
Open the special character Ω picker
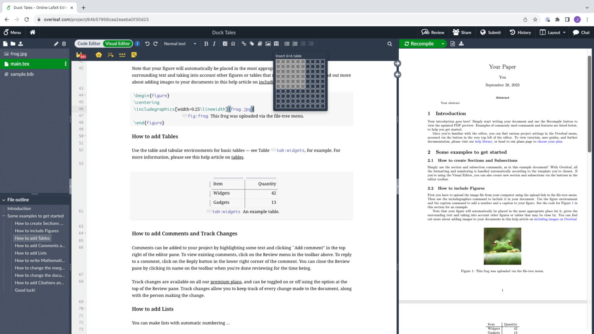(x=233, y=44)
